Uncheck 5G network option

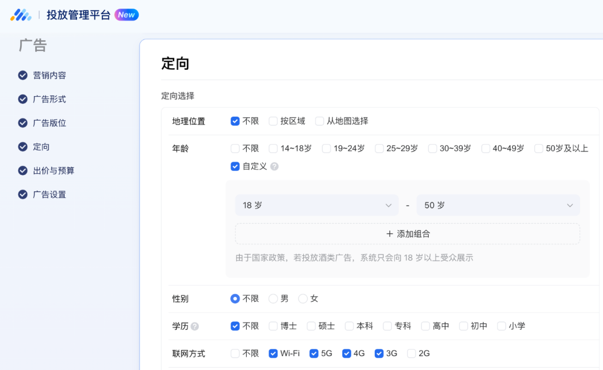point(314,353)
